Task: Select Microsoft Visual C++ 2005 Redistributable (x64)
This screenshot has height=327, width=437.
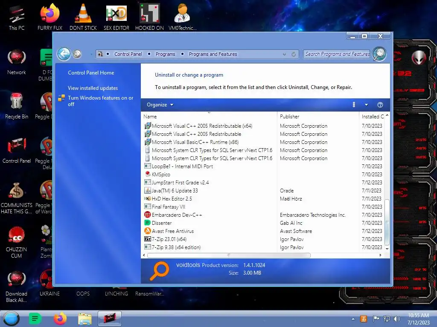Action: [x=202, y=126]
